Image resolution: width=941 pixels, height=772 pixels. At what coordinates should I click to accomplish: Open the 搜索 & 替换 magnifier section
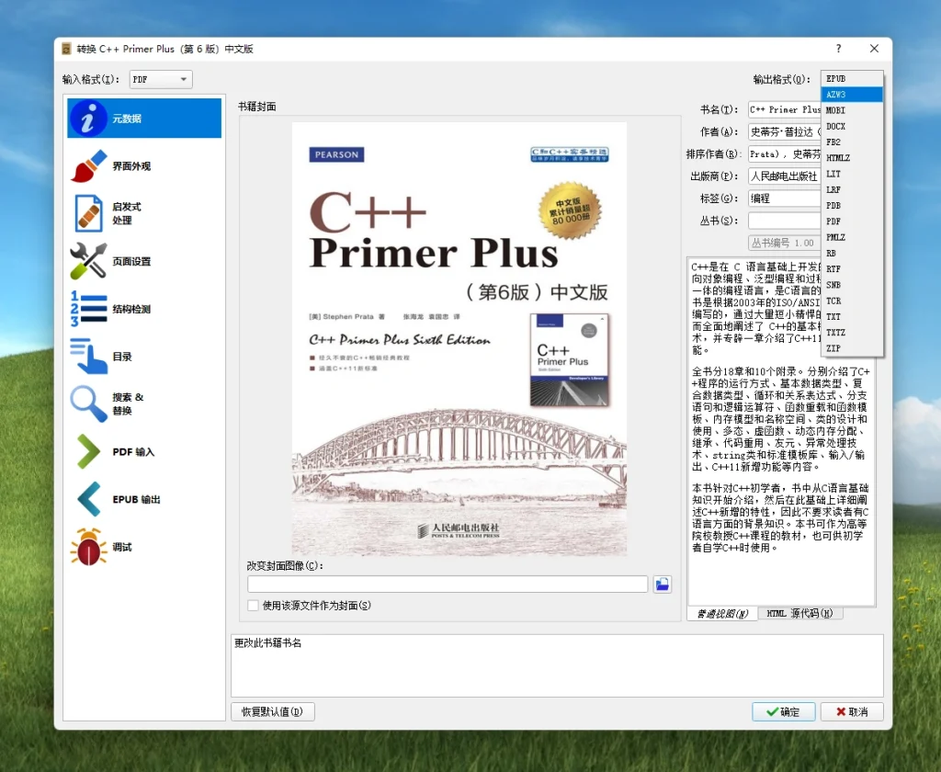[x=88, y=403]
